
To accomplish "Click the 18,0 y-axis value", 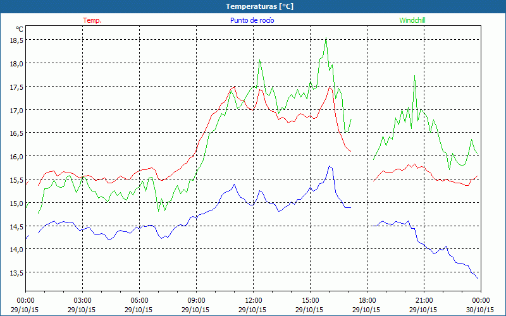I will point(16,64).
